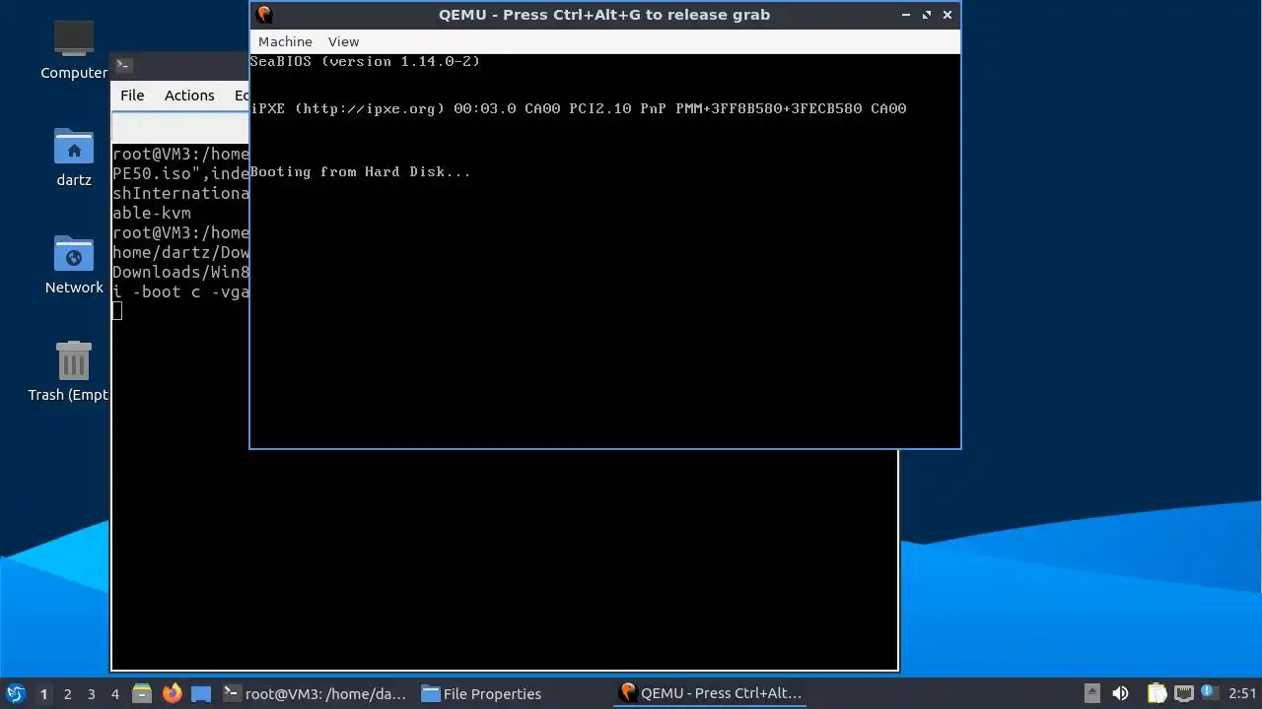Open the clipboard manager tray icon

pos(1157,693)
